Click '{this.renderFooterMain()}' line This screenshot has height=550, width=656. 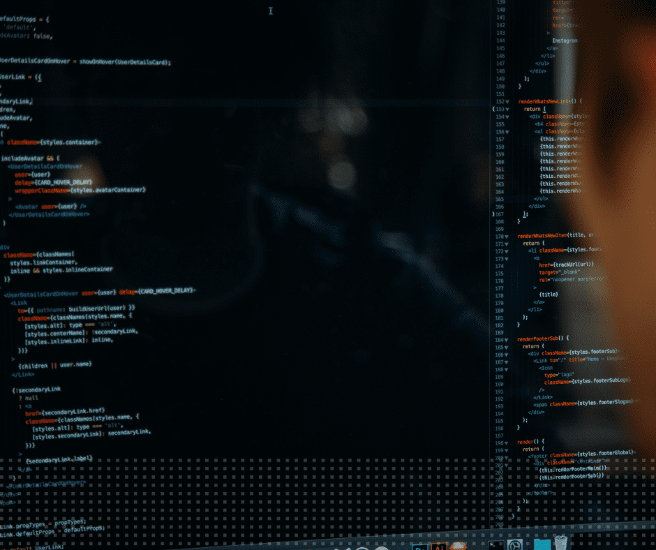click(x=573, y=469)
